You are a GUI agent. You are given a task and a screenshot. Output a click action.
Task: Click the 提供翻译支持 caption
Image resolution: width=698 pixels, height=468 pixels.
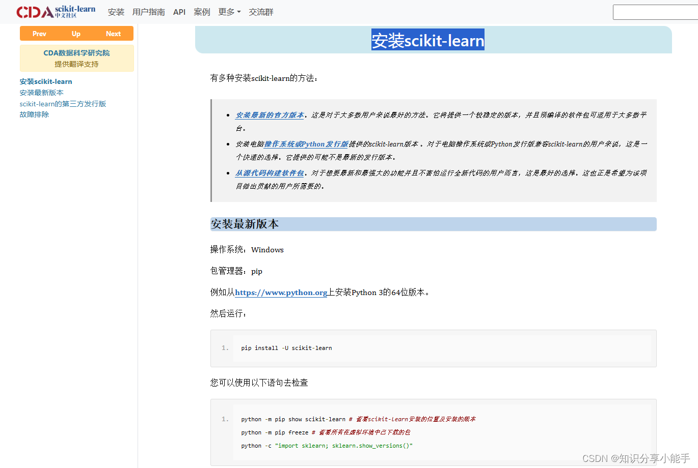pyautogui.click(x=76, y=64)
